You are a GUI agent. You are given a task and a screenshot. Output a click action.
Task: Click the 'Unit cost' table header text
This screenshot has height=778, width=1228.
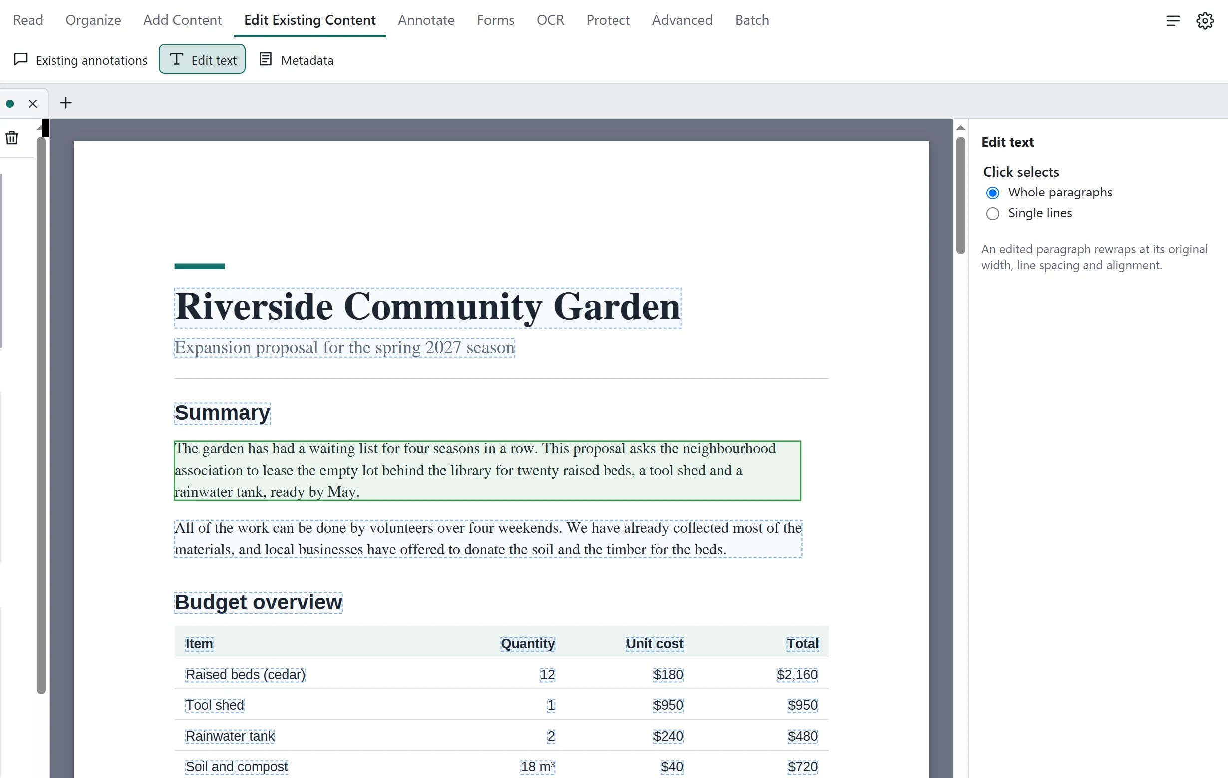coord(655,644)
